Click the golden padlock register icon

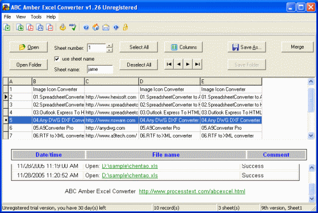point(125,27)
